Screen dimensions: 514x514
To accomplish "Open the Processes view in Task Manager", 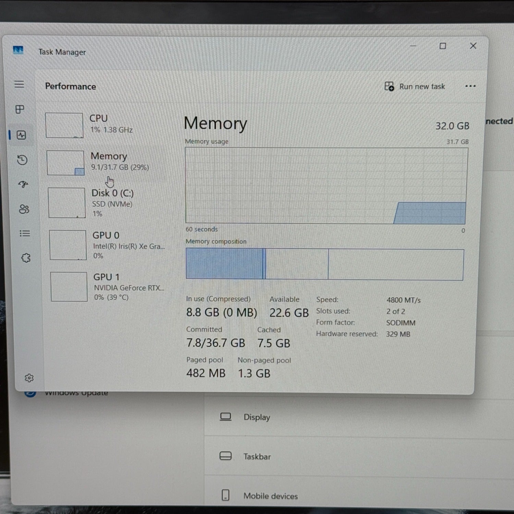I will pyautogui.click(x=21, y=110).
